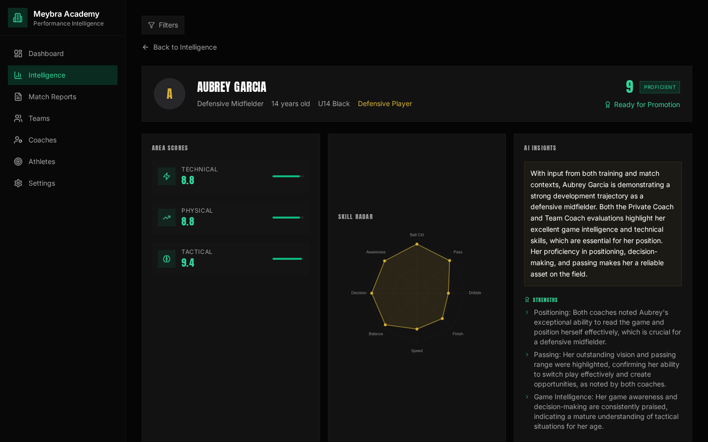Click the Physical score progress bar

pos(288,218)
